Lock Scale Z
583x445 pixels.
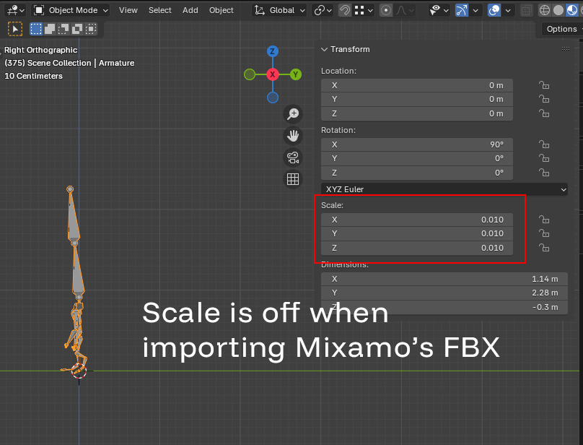(544, 248)
